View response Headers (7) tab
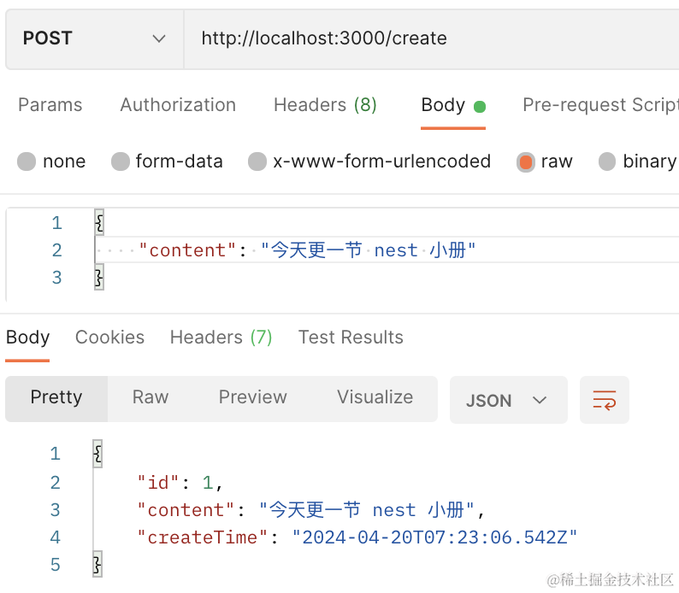 [x=221, y=338]
